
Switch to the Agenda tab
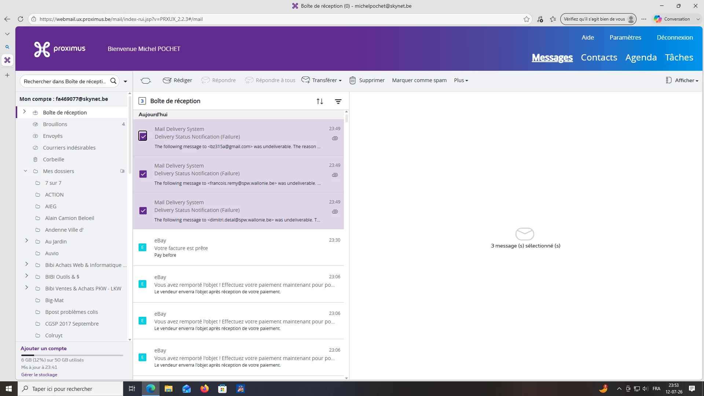[641, 58]
